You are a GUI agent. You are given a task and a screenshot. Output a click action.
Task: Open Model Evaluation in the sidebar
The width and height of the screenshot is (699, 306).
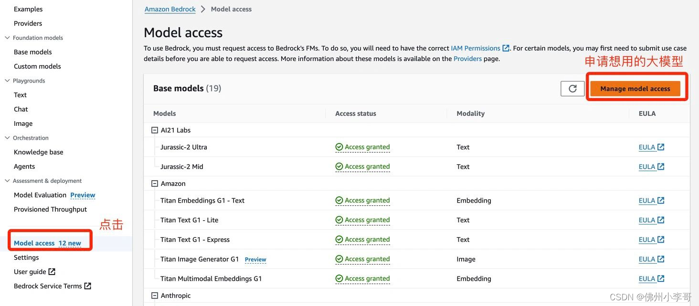coord(40,195)
